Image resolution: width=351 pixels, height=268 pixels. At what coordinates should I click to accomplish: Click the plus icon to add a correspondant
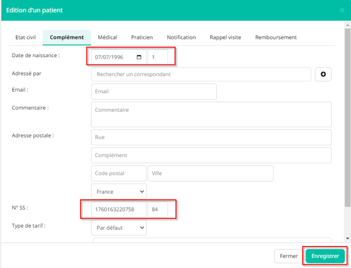(x=323, y=74)
